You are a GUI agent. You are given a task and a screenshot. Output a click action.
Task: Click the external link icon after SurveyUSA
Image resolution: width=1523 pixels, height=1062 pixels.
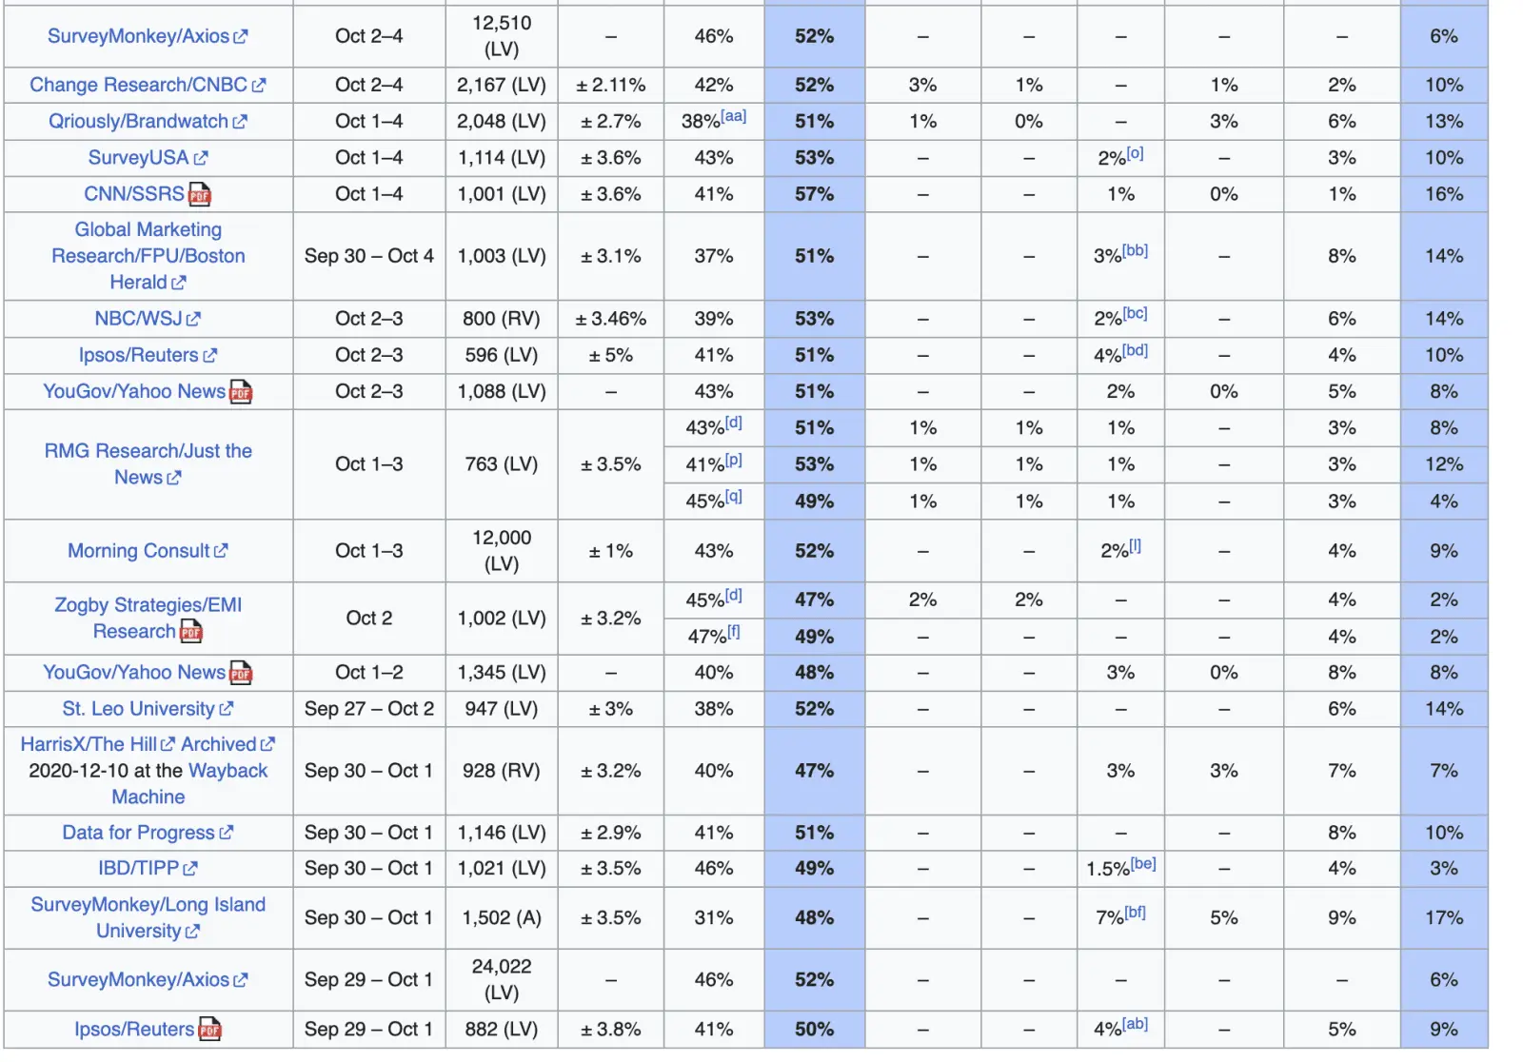click(x=201, y=158)
